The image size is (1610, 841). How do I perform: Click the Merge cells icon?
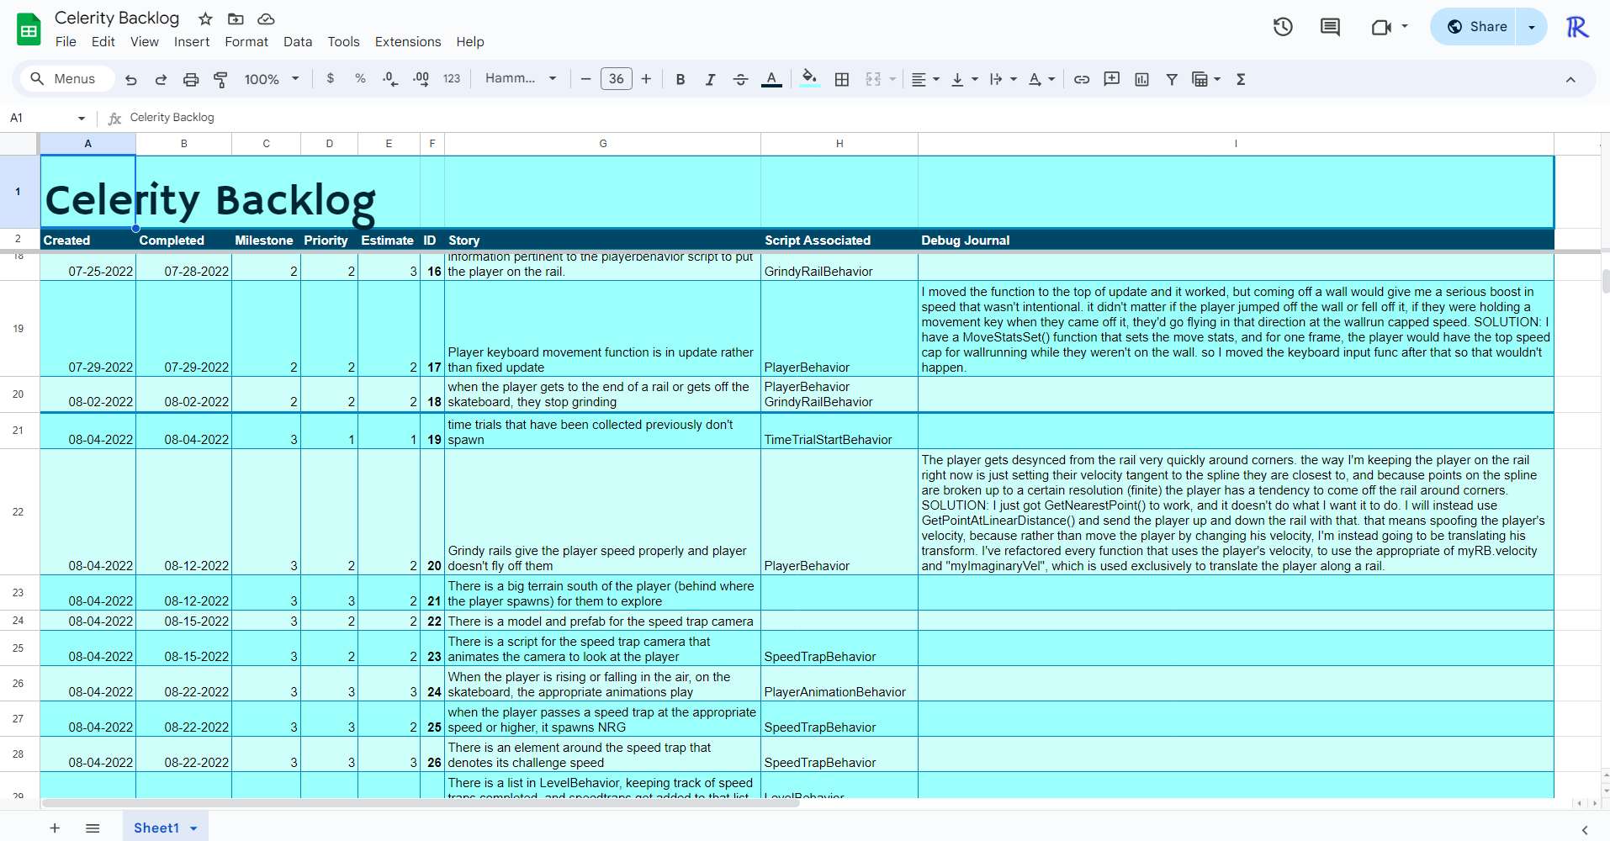point(873,79)
